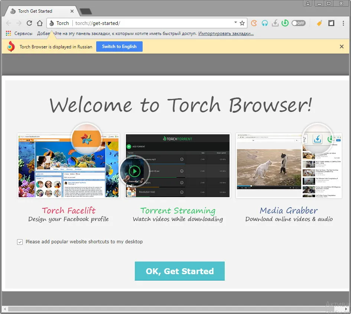This screenshot has height=314, width=351.
Task: Open Torch Music headphones icon
Action: 264,23
